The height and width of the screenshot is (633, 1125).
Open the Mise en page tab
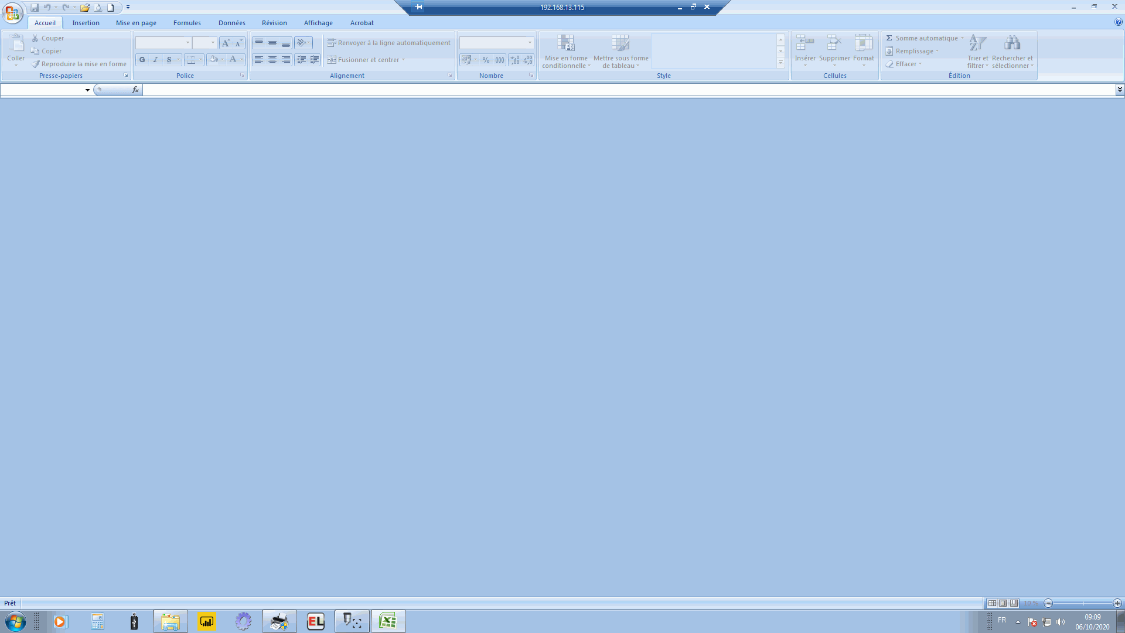point(136,23)
